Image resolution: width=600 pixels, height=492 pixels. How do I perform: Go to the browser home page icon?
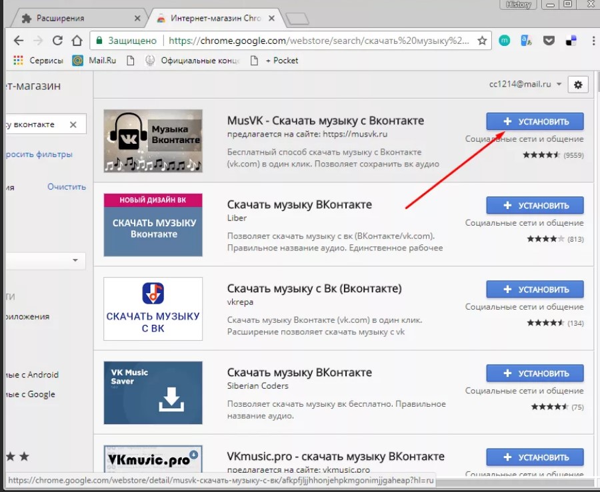[77, 40]
